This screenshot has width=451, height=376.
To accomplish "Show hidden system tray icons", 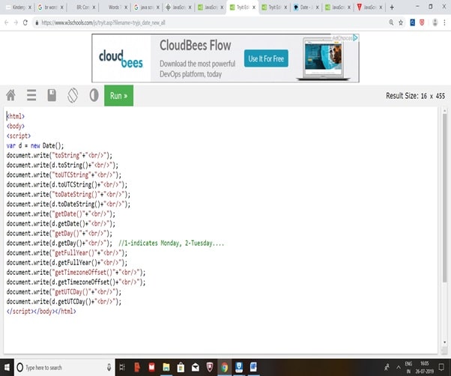I will tap(399, 367).
